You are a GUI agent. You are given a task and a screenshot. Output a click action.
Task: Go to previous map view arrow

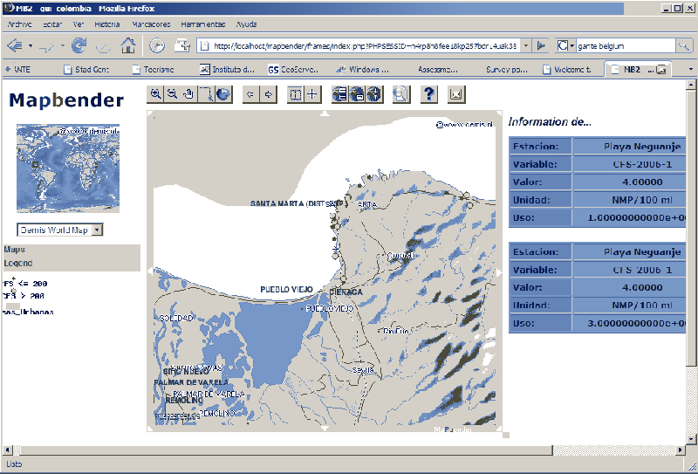tap(250, 94)
